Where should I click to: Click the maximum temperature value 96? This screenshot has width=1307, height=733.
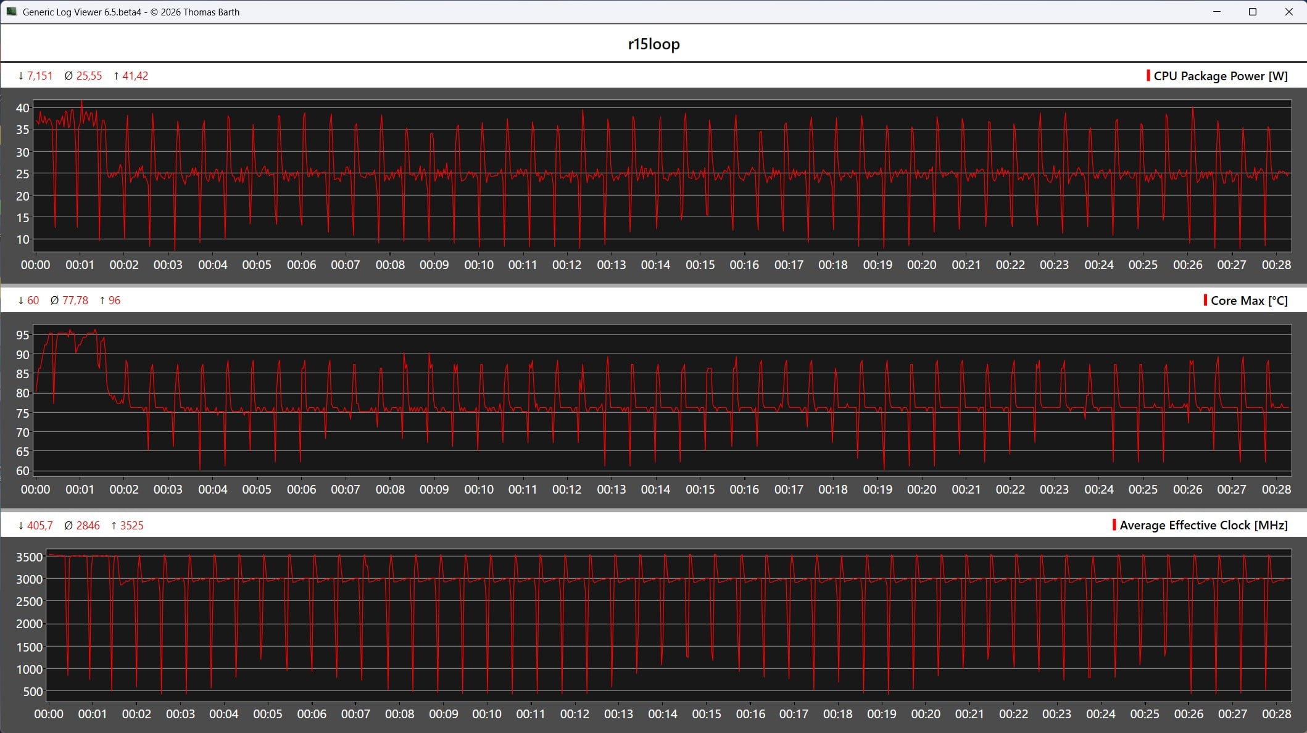pos(114,300)
